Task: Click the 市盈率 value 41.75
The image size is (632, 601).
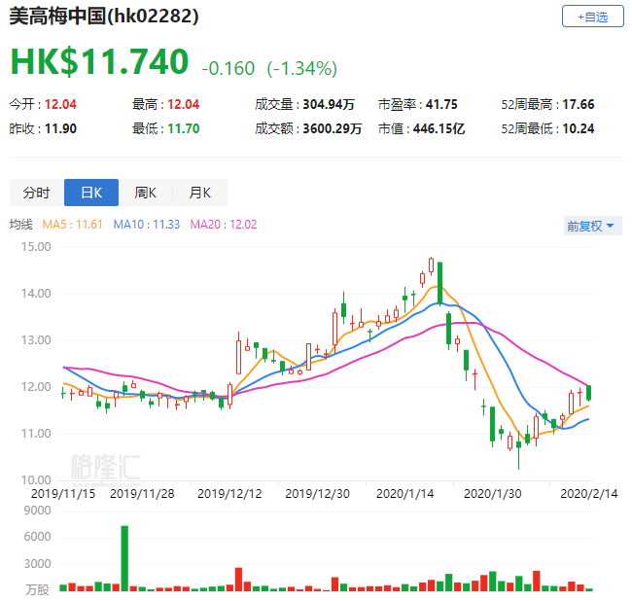Action: [x=441, y=104]
